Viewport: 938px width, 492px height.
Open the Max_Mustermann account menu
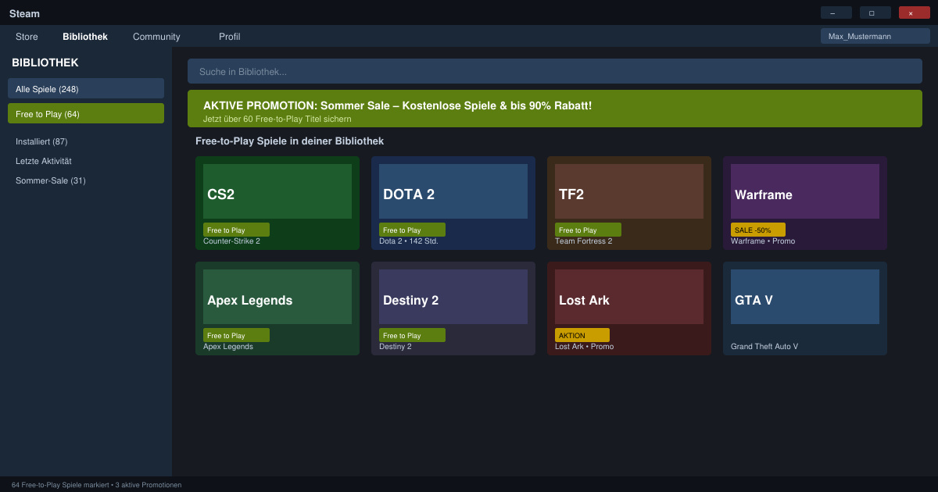click(x=875, y=36)
